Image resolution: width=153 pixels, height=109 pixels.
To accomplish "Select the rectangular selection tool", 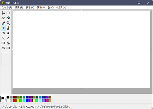I will click(8, 13).
